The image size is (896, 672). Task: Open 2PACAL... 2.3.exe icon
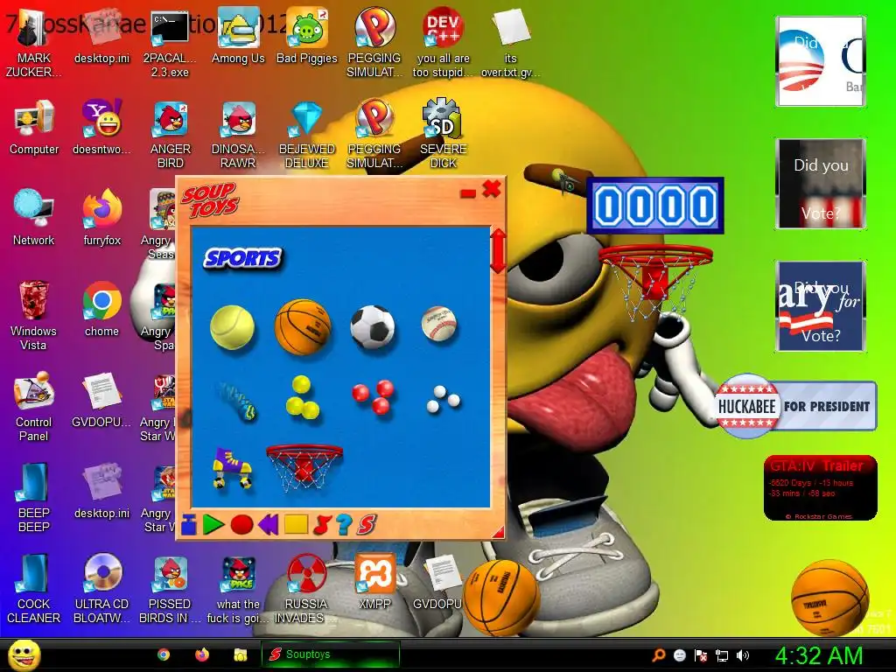pos(170,43)
